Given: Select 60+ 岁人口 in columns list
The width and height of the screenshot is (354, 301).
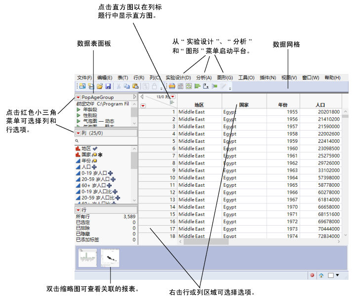Looking at the screenshot, I should click(x=94, y=185).
